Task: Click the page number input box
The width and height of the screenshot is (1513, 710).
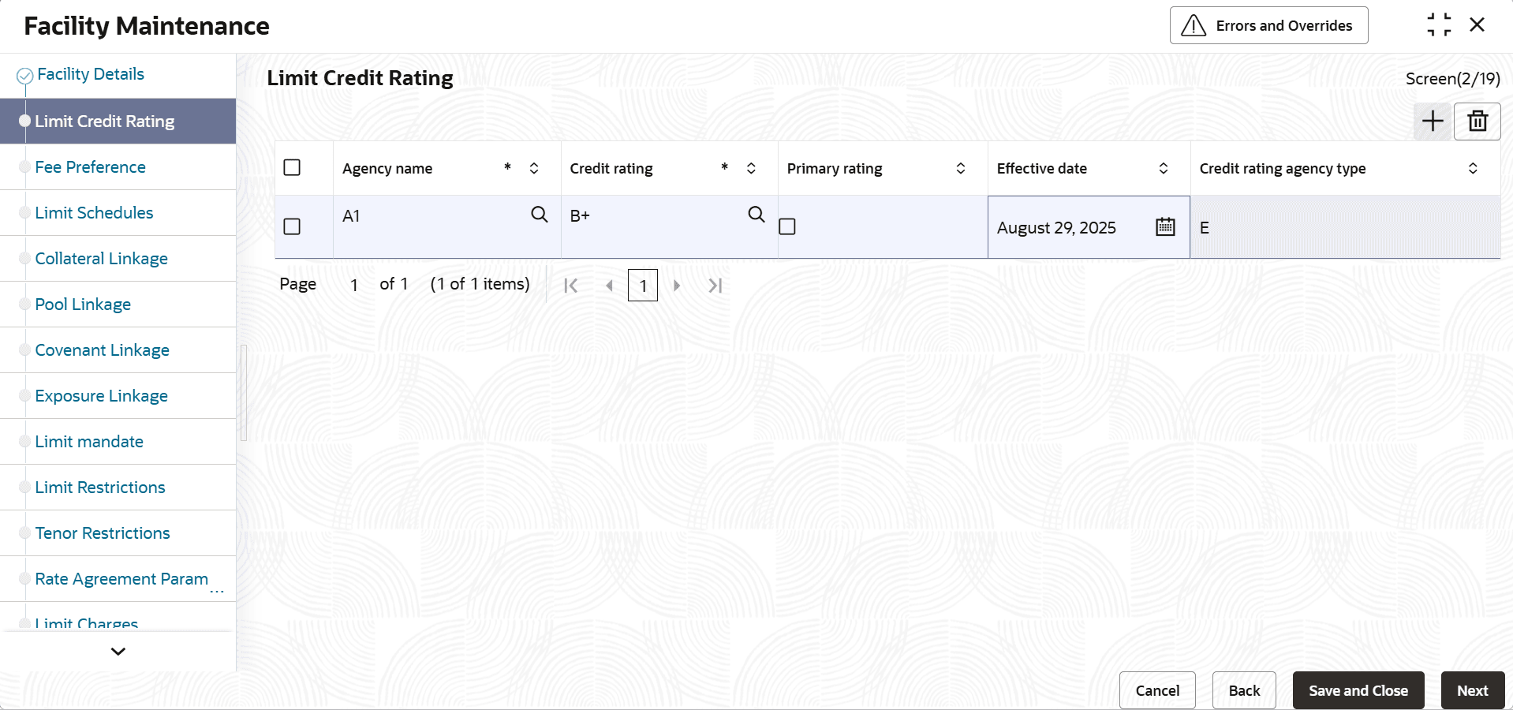Action: pyautogui.click(x=643, y=286)
